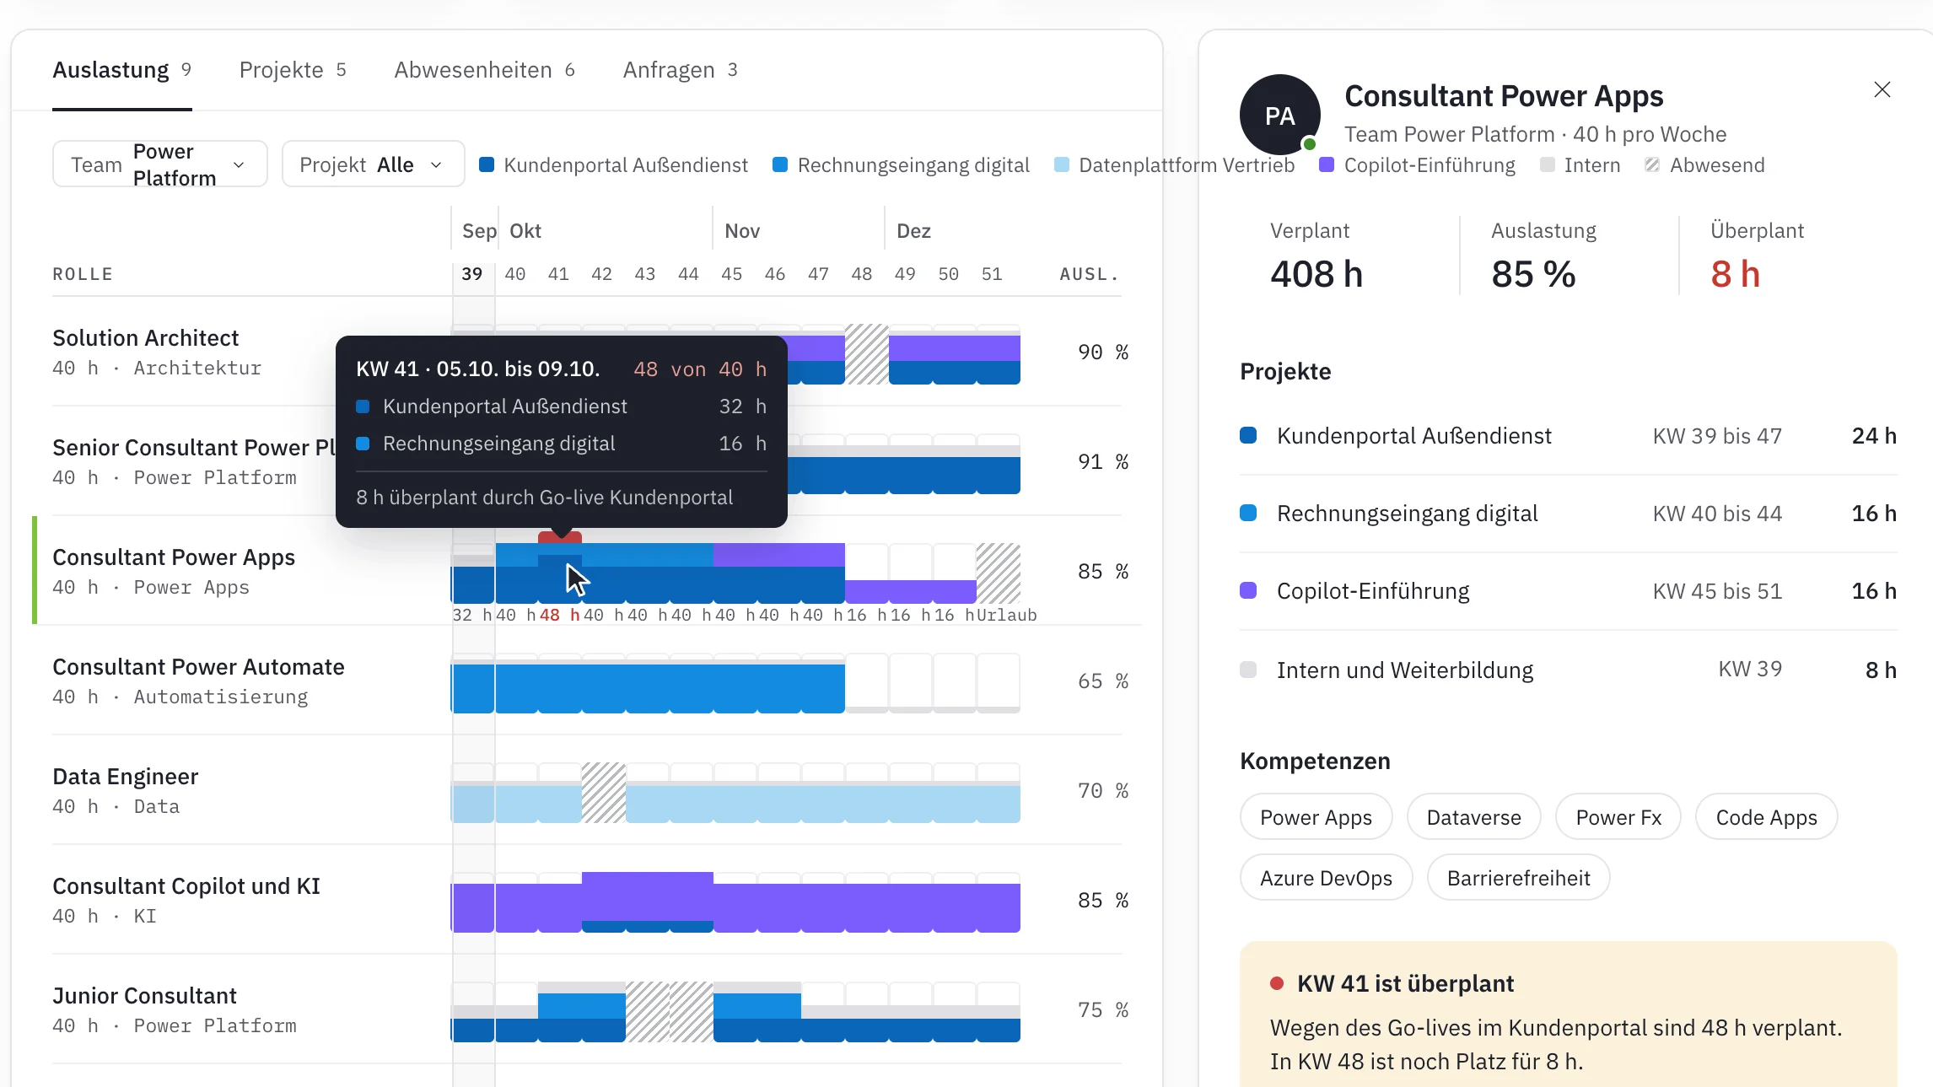Expand the Projekt Alle filter dropdown
1933x1087 pixels.
coord(373,164)
